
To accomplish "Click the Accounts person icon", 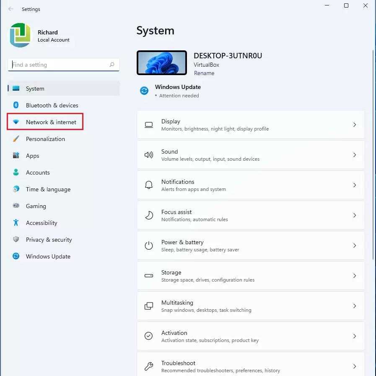I will (16, 172).
